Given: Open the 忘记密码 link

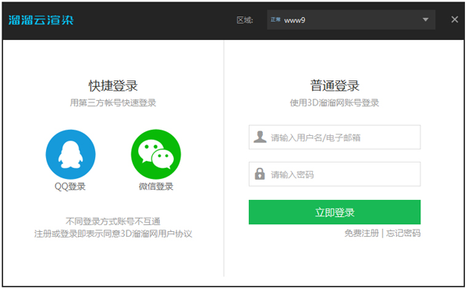Looking at the screenshot, I should pyautogui.click(x=403, y=233).
